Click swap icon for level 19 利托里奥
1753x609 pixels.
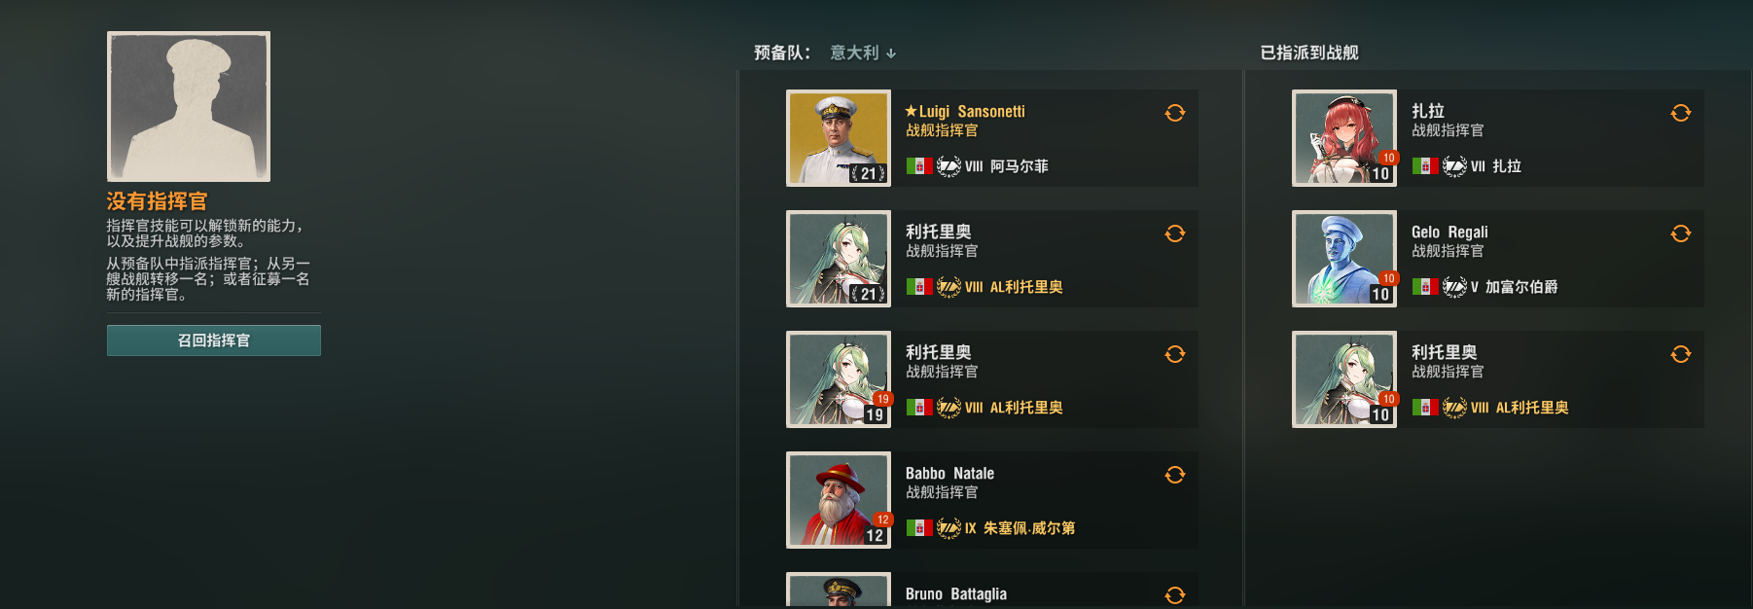click(x=1175, y=354)
